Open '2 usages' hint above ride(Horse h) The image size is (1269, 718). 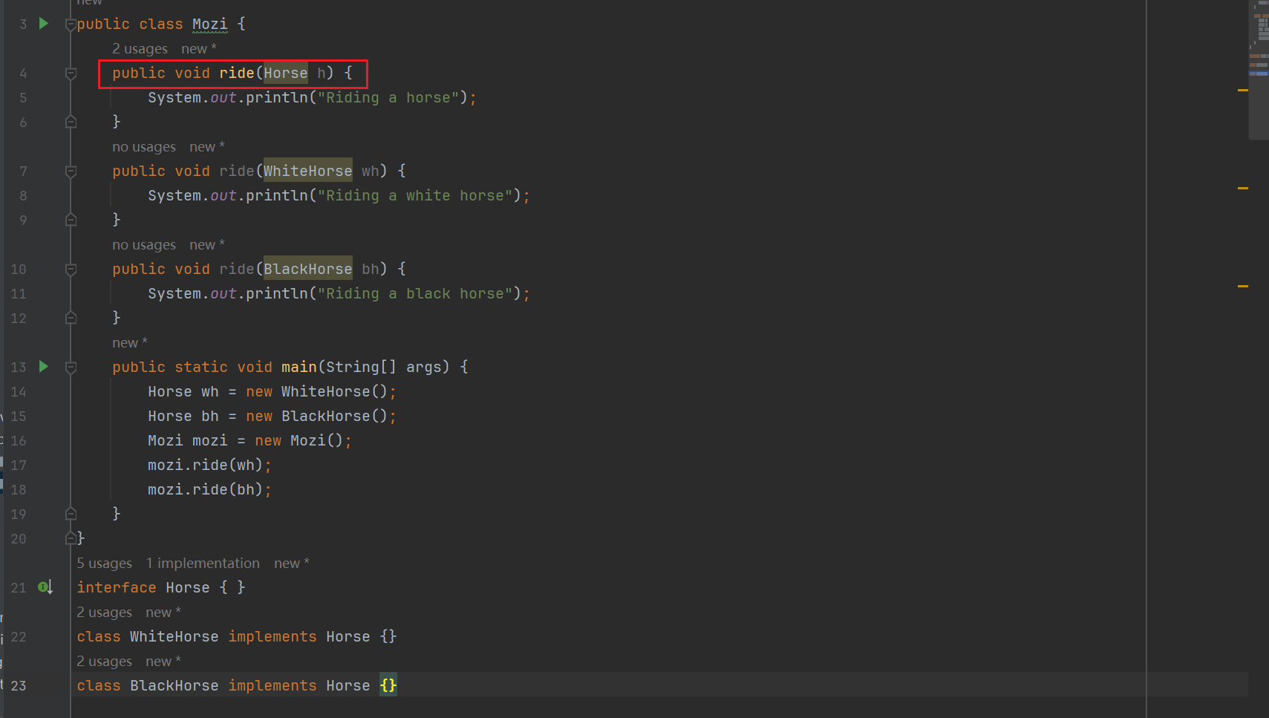pos(140,49)
